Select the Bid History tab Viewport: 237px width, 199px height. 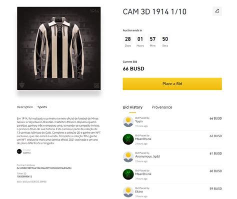click(132, 107)
